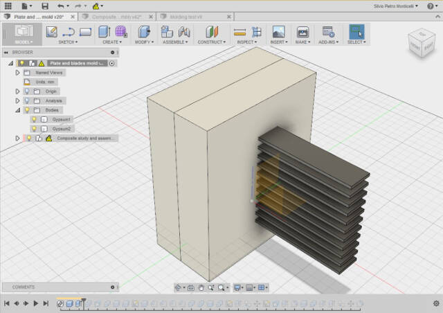Select the New Component tool
Image resolution: width=443 pixels, height=313 pixels.
[x=167, y=32]
